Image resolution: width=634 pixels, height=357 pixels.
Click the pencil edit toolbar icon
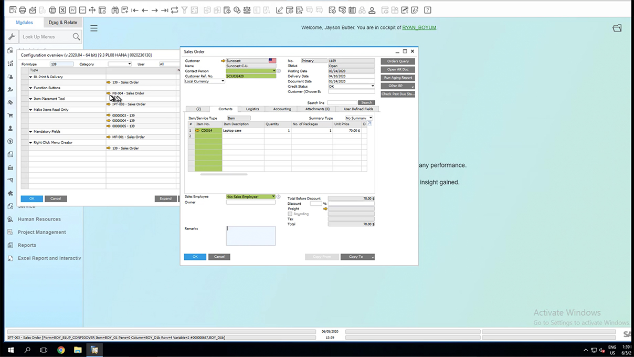(280, 10)
